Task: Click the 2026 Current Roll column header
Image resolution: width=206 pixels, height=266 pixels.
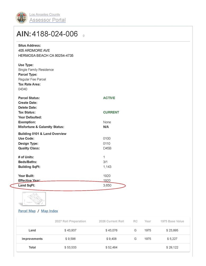Action: [111, 221]
